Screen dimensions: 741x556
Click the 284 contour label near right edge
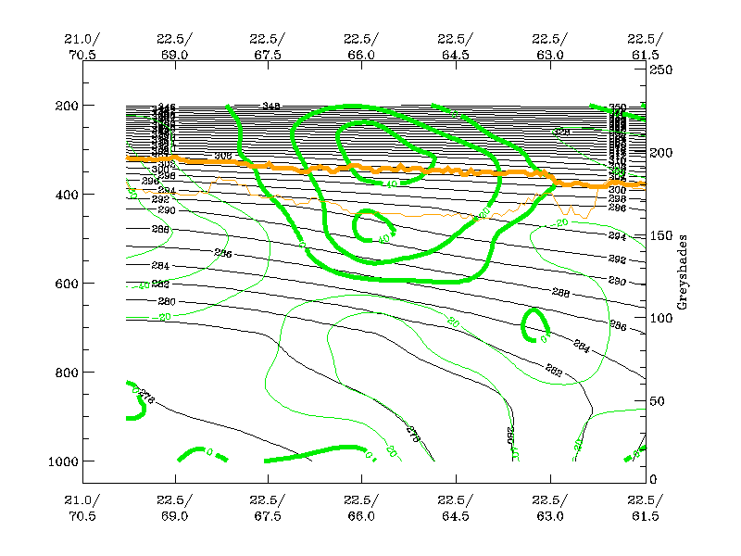[x=582, y=347]
